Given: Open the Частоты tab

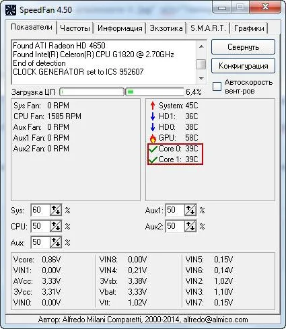Looking at the screenshot, I should (x=75, y=28).
